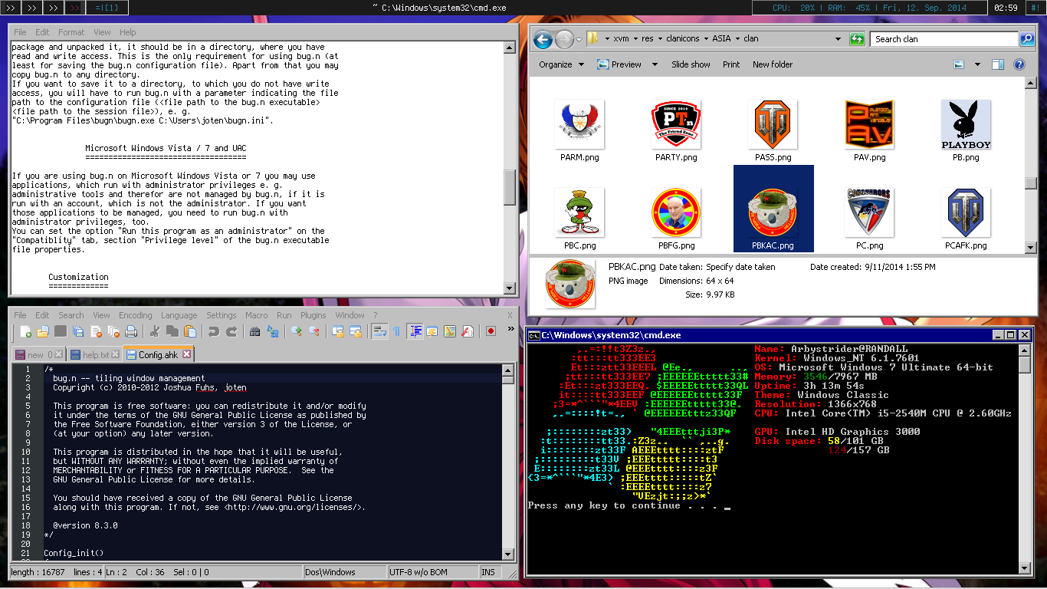Open the change view options dropdown arrow
The image size is (1047, 589).
[976, 64]
